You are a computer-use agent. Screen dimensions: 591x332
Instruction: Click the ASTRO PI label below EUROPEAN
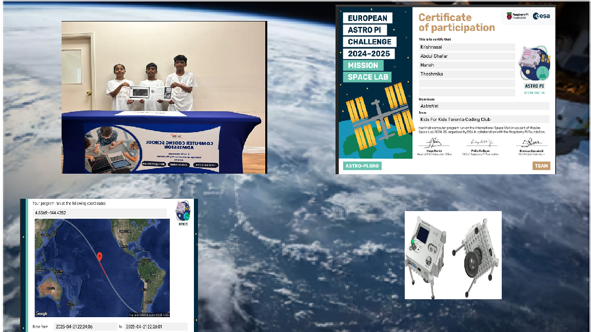click(364, 30)
